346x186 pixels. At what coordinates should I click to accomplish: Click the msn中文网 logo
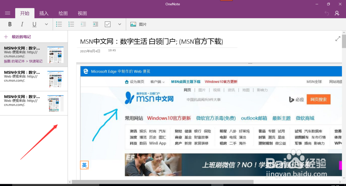pyautogui.click(x=149, y=98)
